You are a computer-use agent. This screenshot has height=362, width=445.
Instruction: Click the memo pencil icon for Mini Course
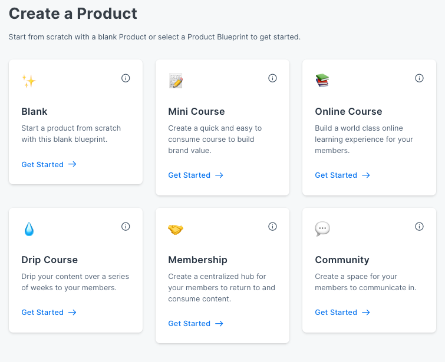click(176, 81)
